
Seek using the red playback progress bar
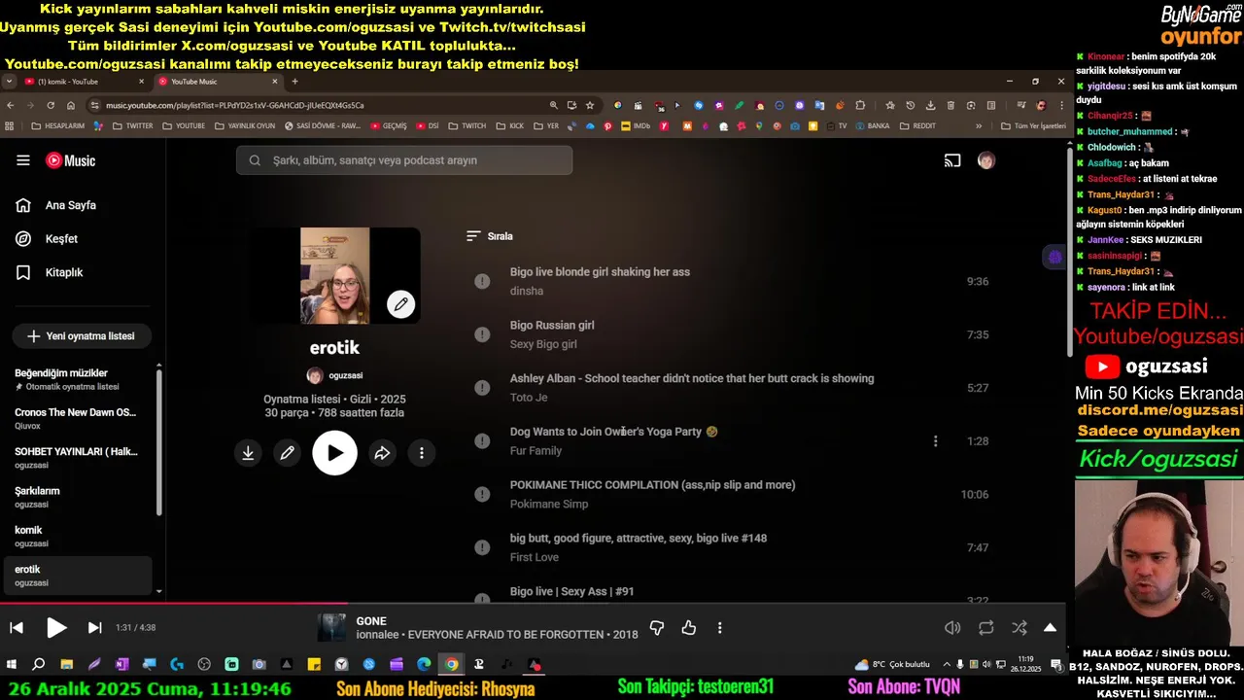(x=533, y=604)
